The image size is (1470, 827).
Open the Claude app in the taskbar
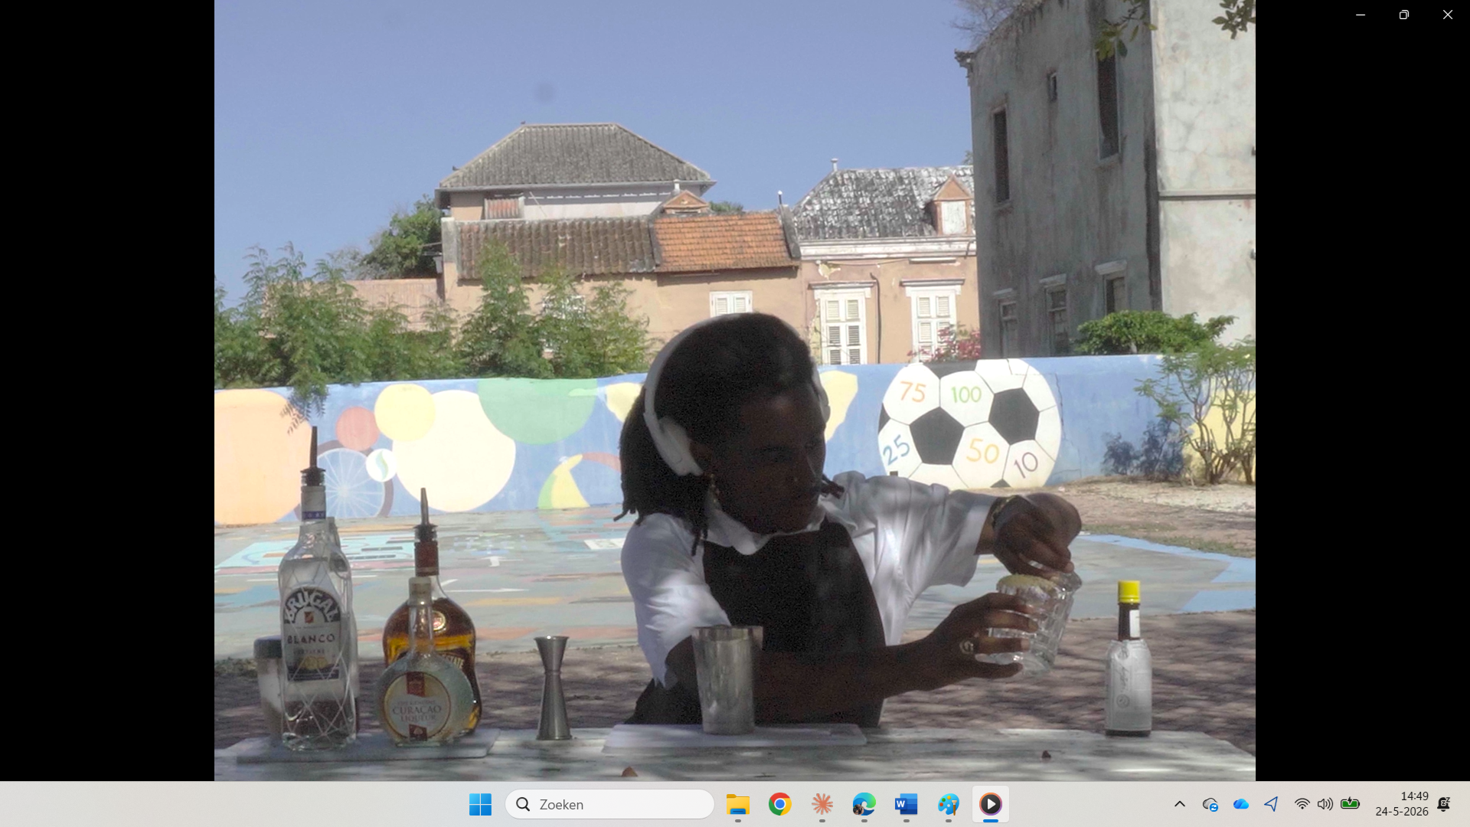tap(822, 804)
